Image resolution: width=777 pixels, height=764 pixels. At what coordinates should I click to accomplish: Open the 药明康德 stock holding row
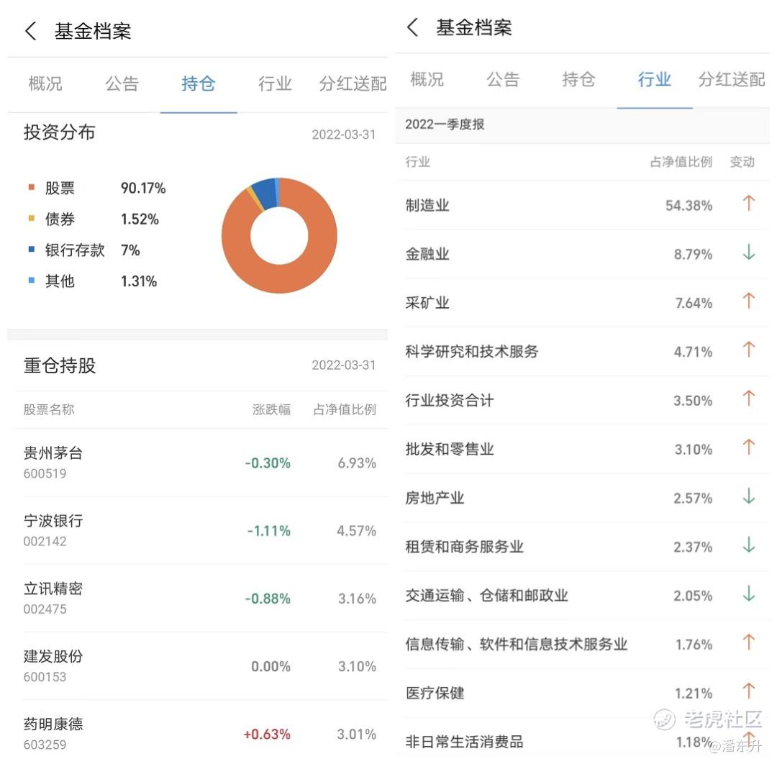coord(200,734)
